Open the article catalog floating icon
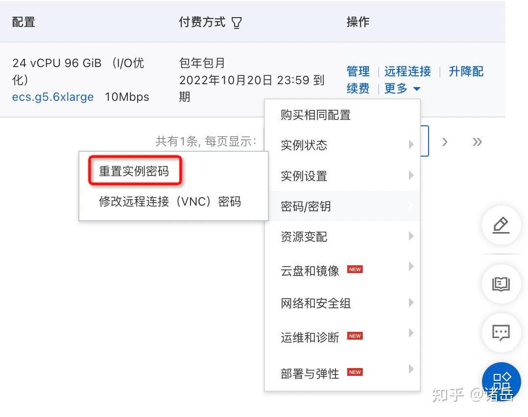Screen dimensions: 528x417 pos(501,284)
